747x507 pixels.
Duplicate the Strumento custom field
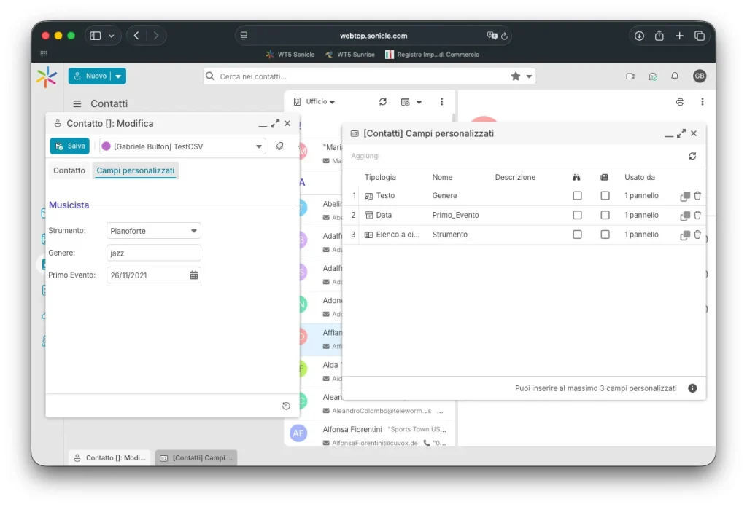(x=684, y=235)
